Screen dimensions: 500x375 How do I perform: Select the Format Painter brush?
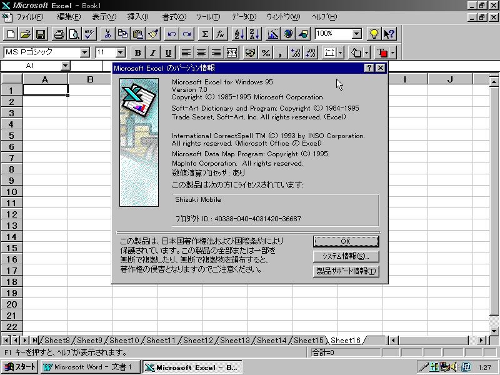[x=153, y=34]
